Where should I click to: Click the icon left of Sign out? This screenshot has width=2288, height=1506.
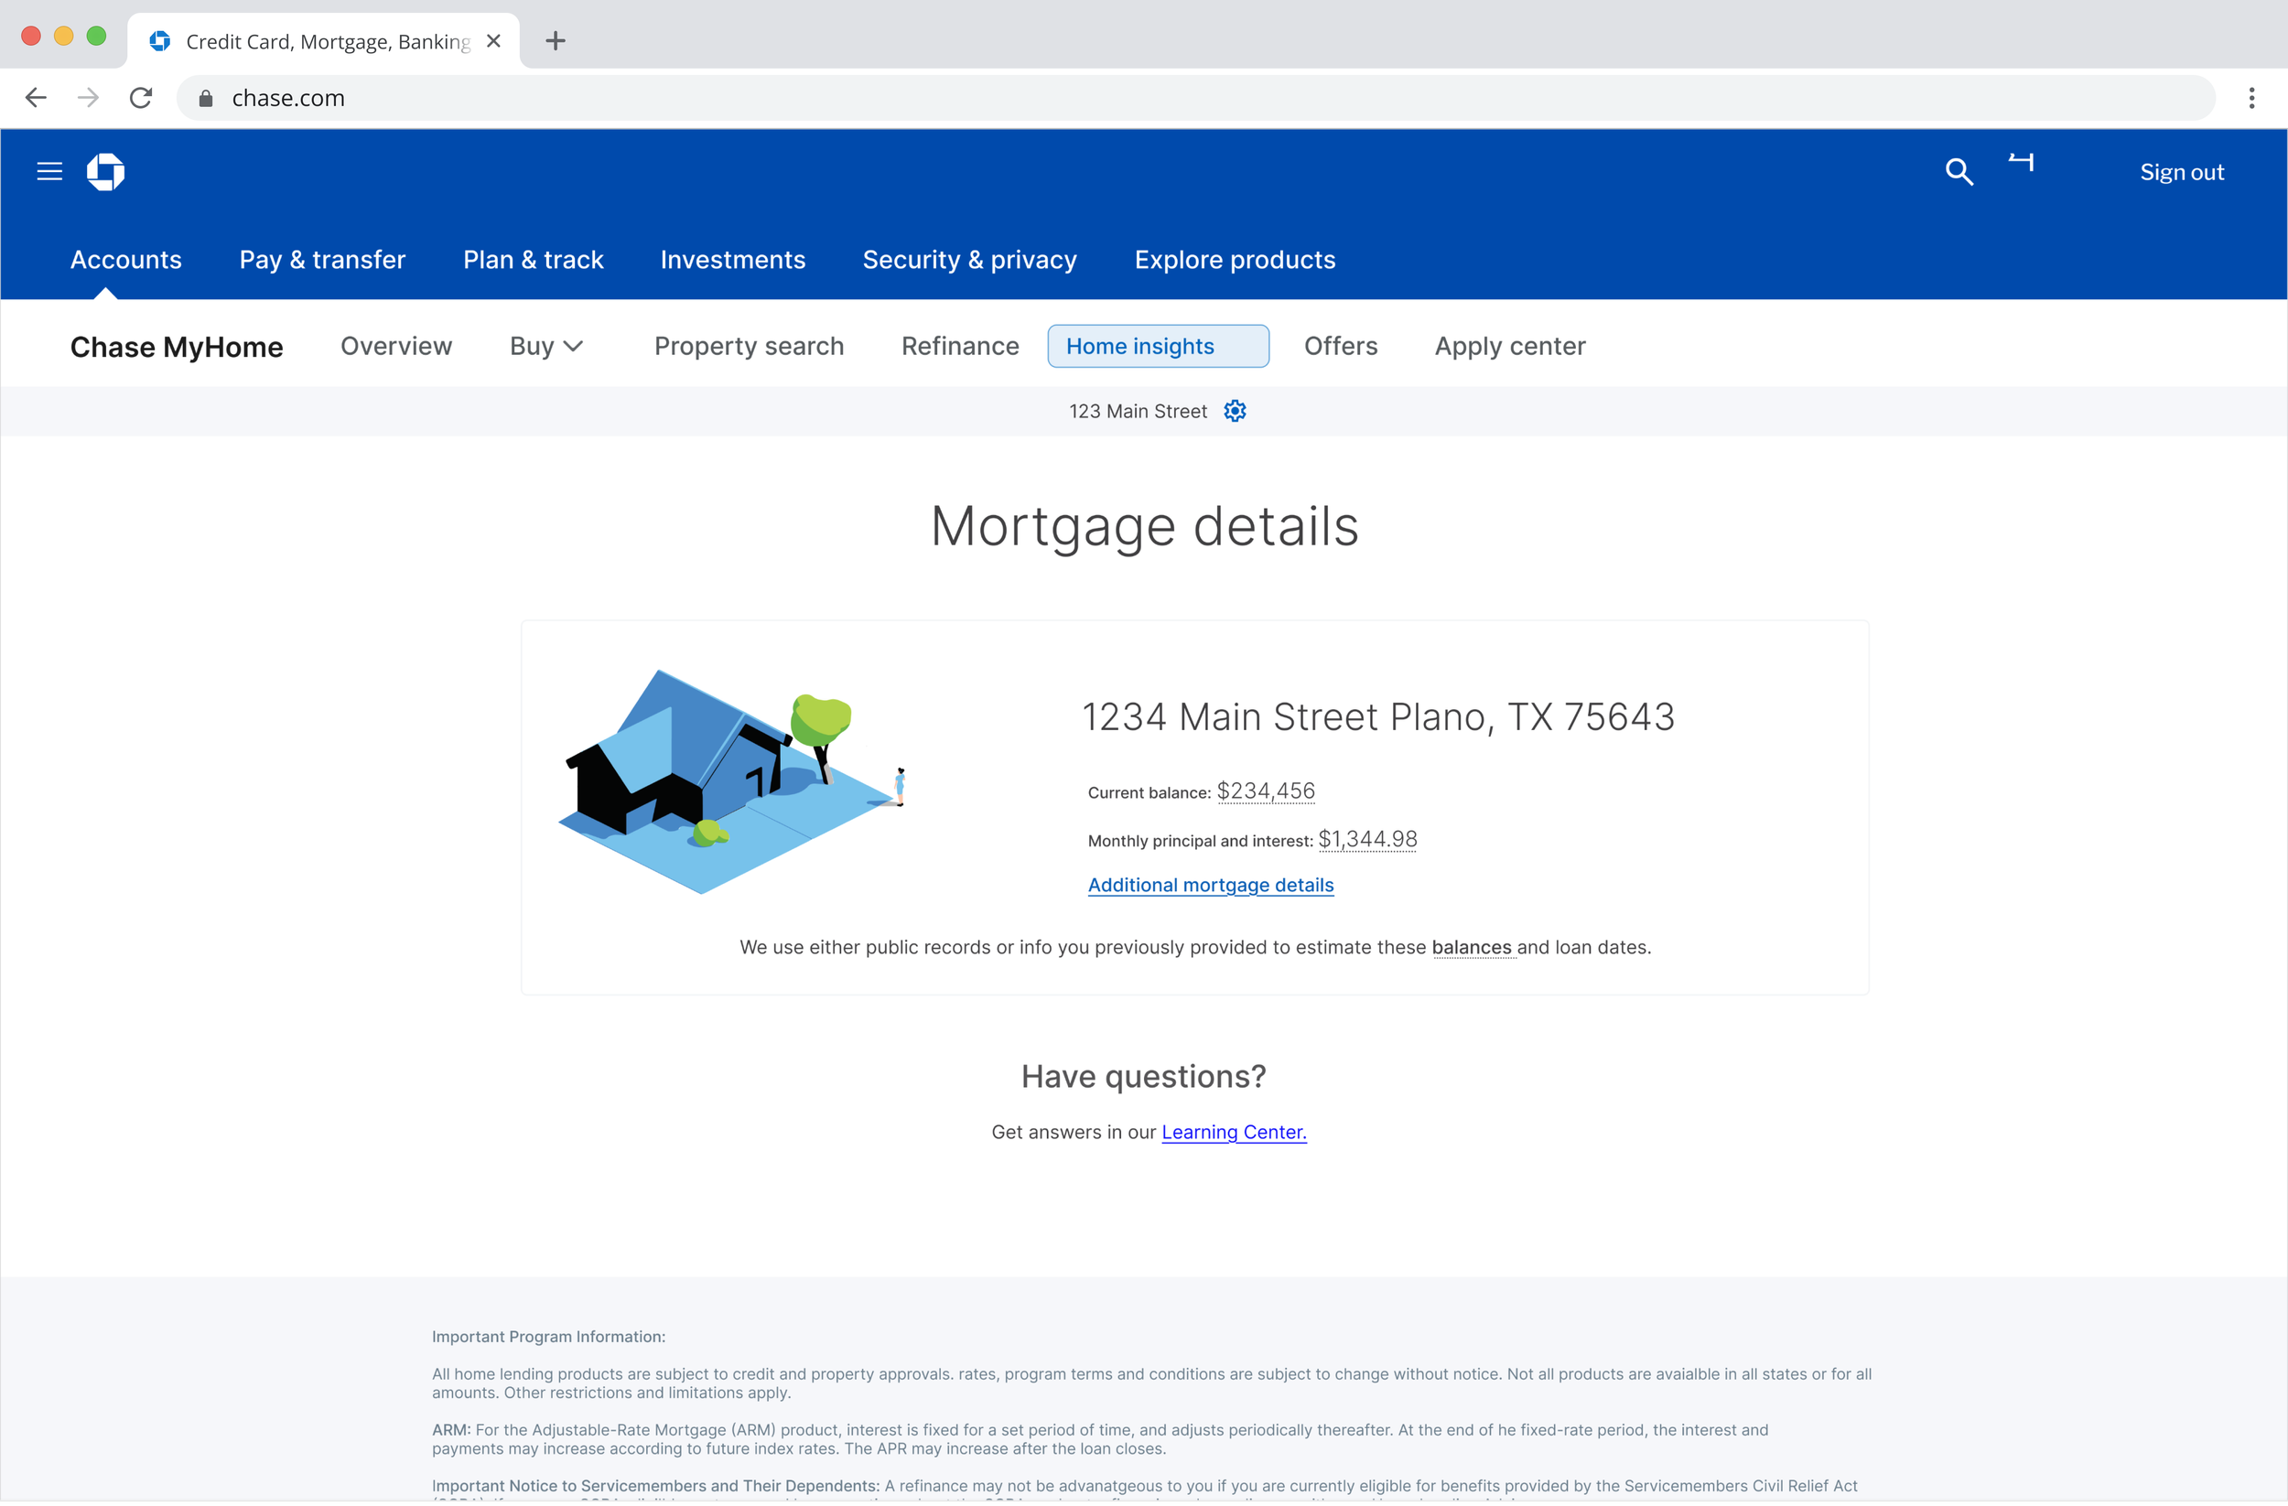click(2021, 163)
